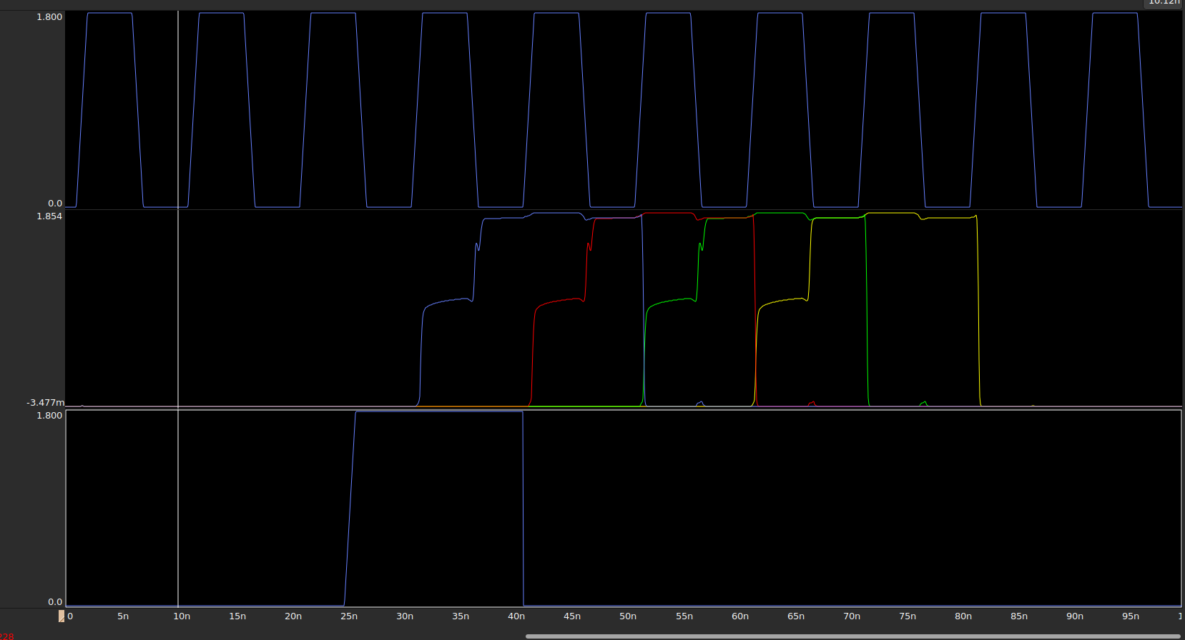Click the 75n tick on the time axis
The width and height of the screenshot is (1185, 640).
[908, 616]
